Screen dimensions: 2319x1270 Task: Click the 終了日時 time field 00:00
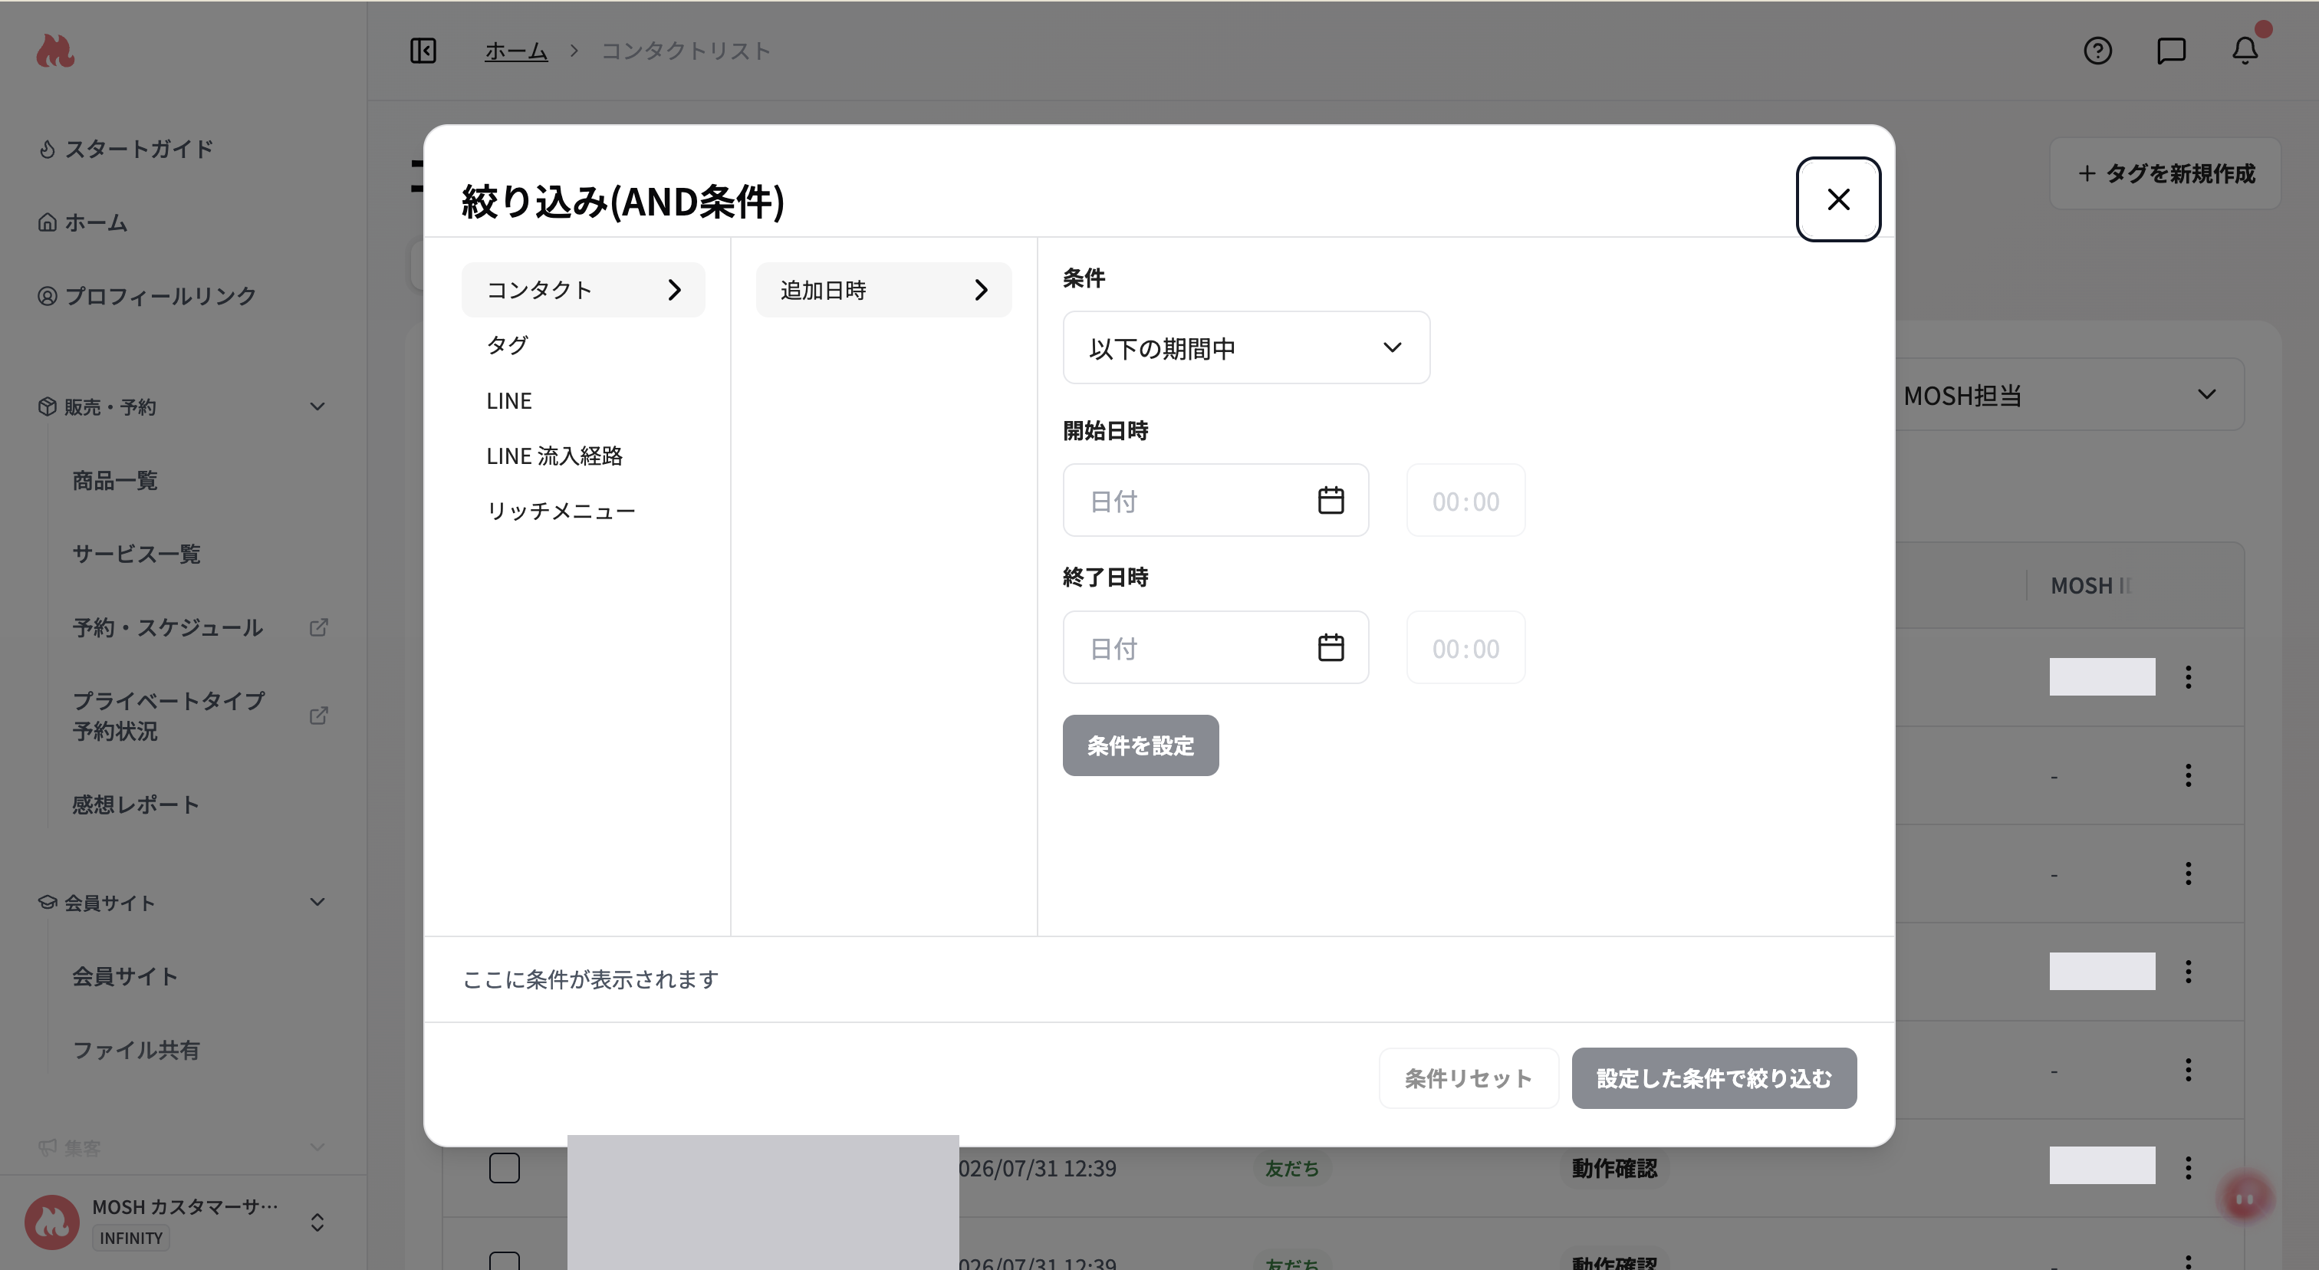click(x=1465, y=647)
